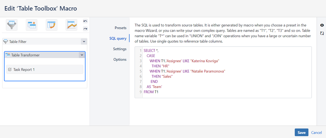Select the Task Report 1 item
This screenshot has width=326, height=138.
coord(44,69)
